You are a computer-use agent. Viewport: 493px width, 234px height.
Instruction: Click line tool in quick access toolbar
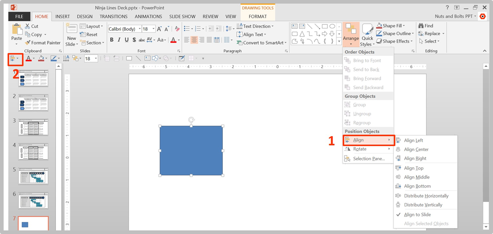tap(138, 58)
